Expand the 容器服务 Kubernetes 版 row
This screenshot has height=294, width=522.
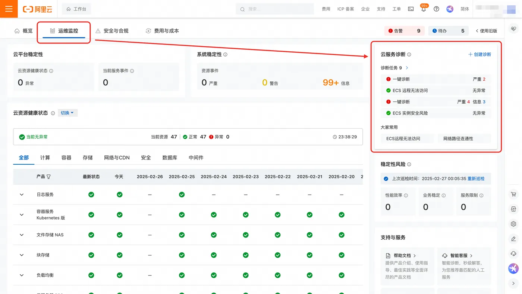[22, 214]
